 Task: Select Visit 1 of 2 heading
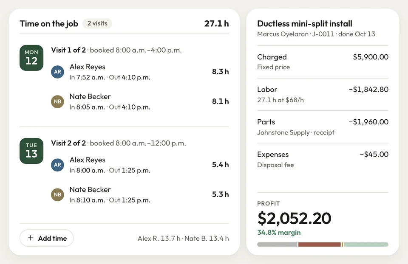[x=68, y=50]
